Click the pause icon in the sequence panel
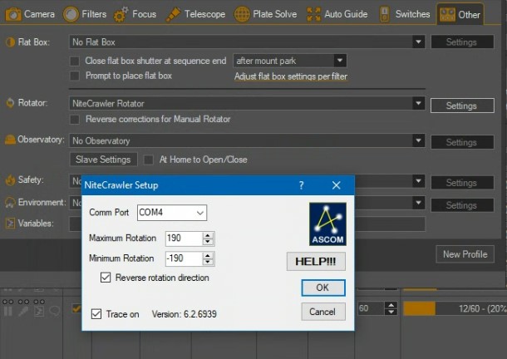The image size is (507, 359). point(7,312)
